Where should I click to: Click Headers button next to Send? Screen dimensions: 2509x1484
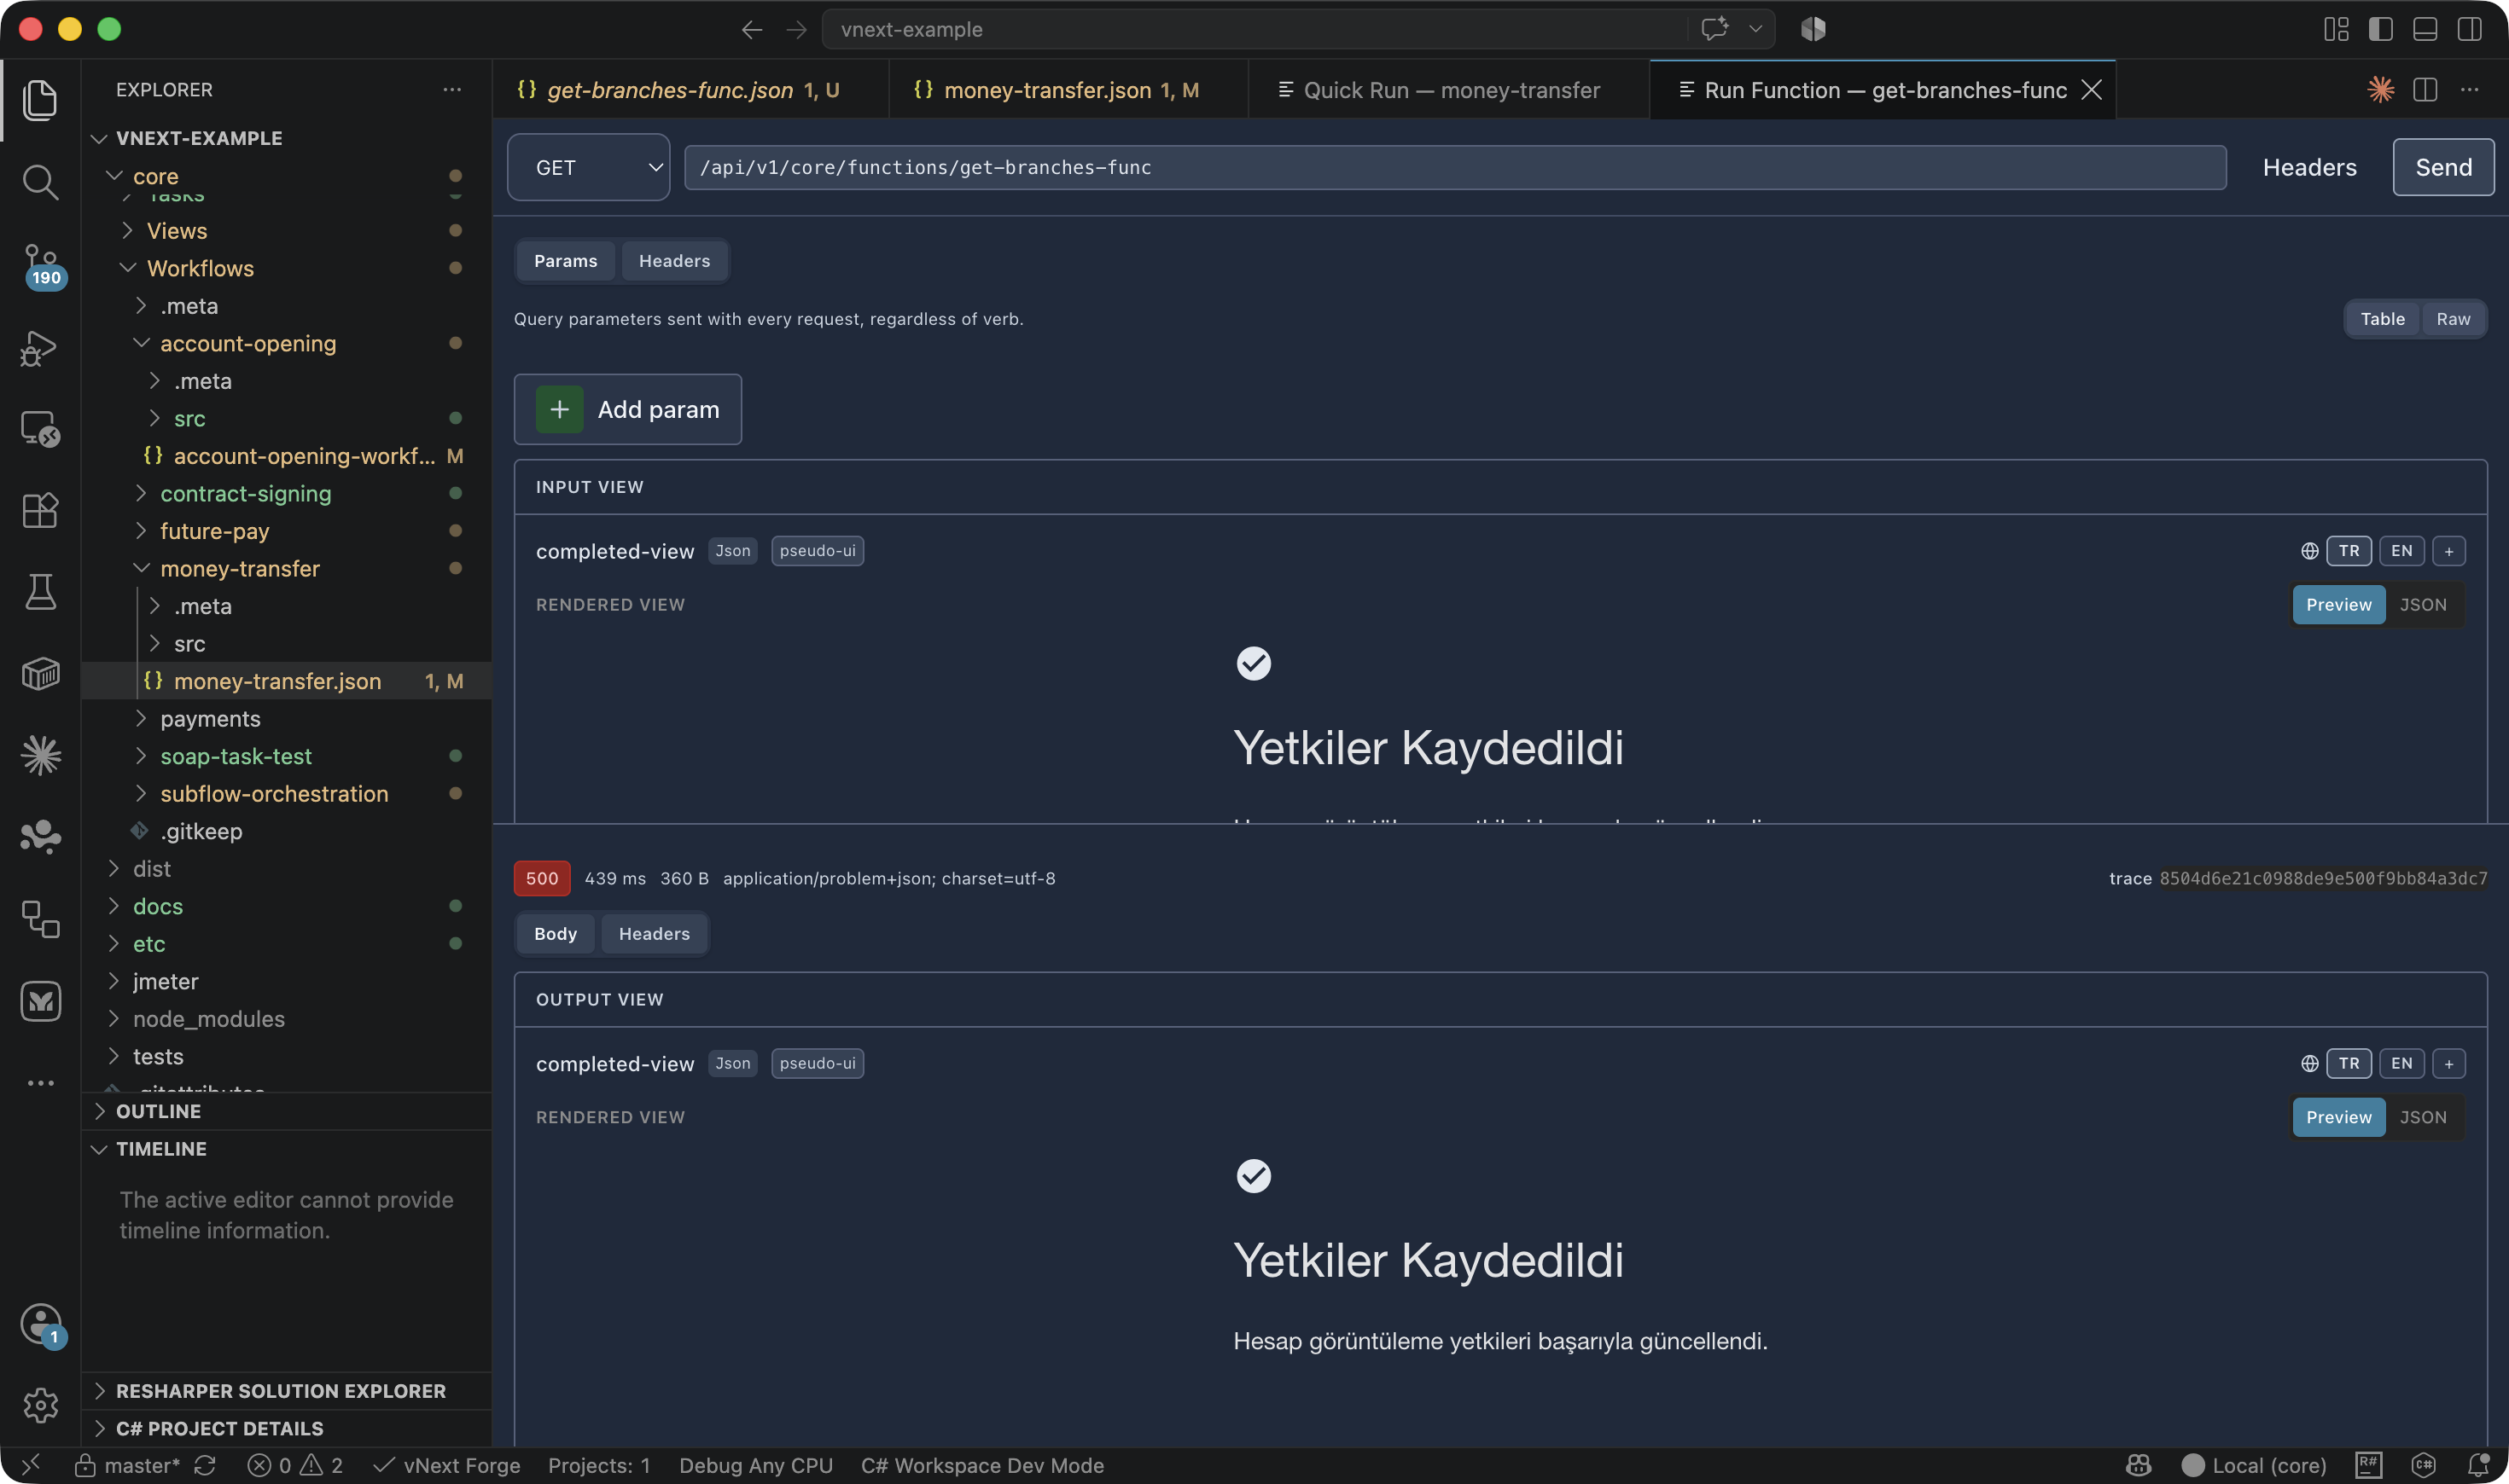click(2309, 167)
